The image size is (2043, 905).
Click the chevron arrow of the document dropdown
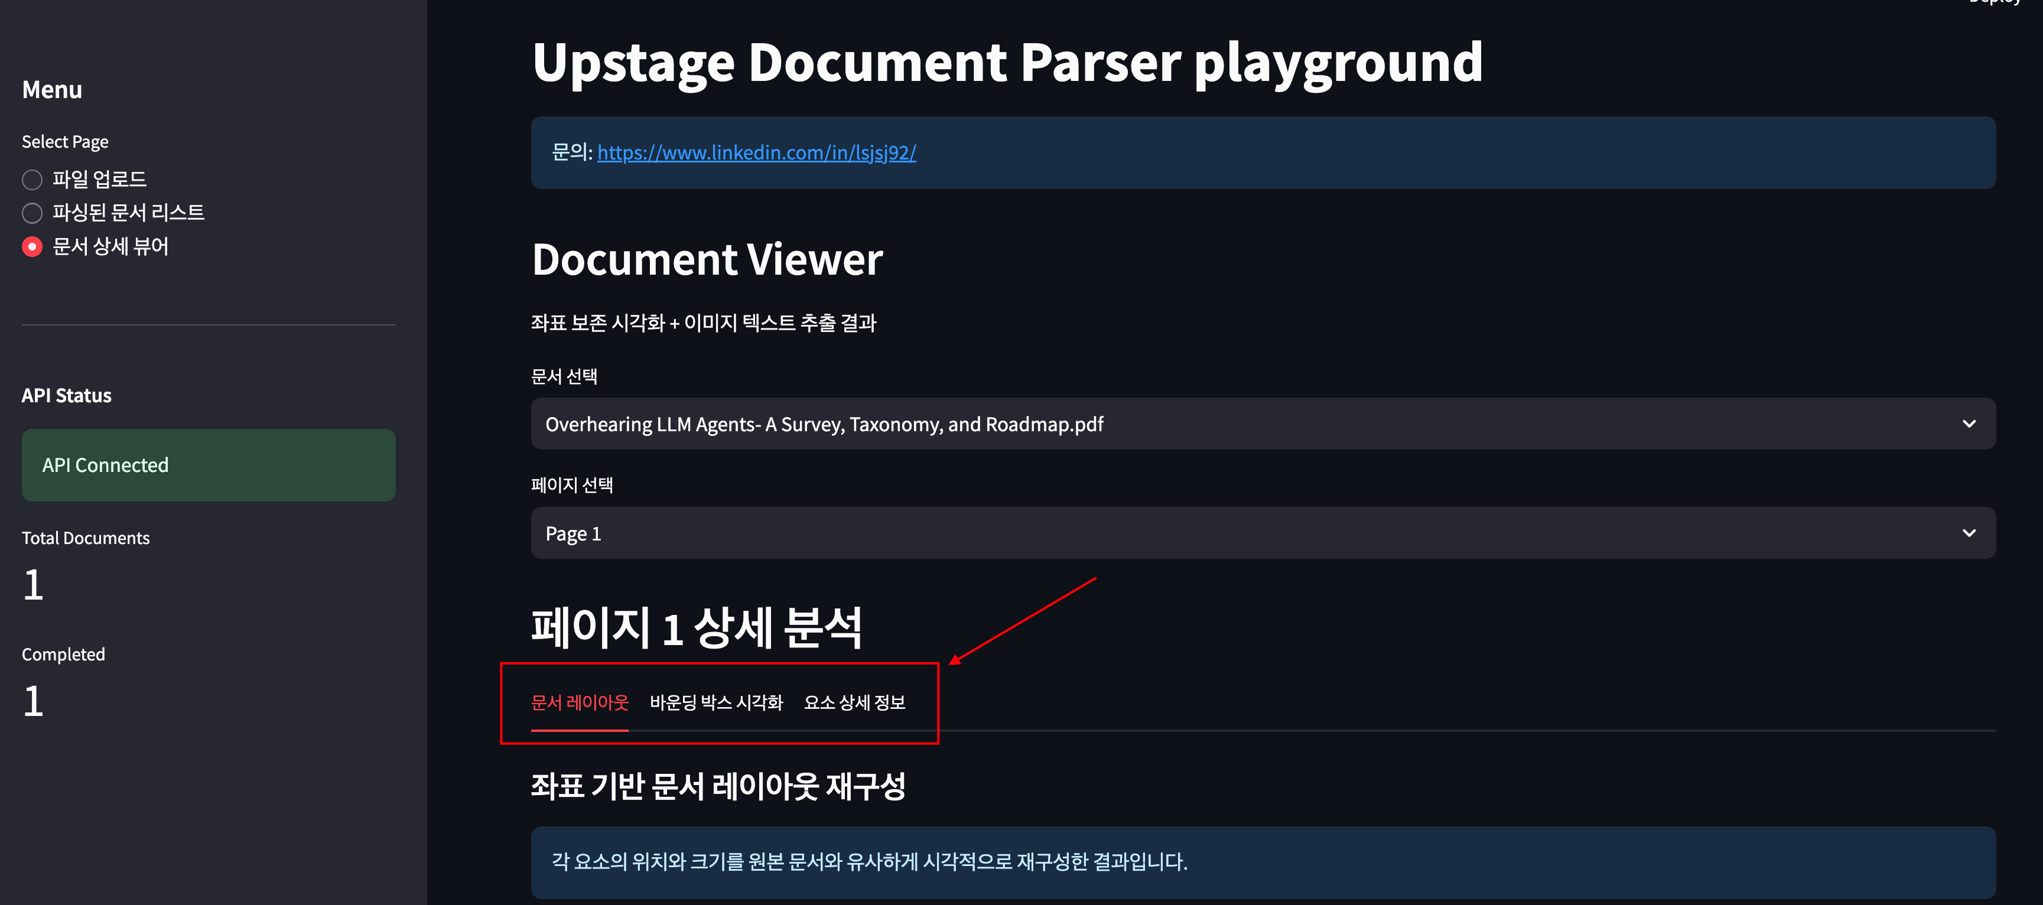(x=1969, y=424)
